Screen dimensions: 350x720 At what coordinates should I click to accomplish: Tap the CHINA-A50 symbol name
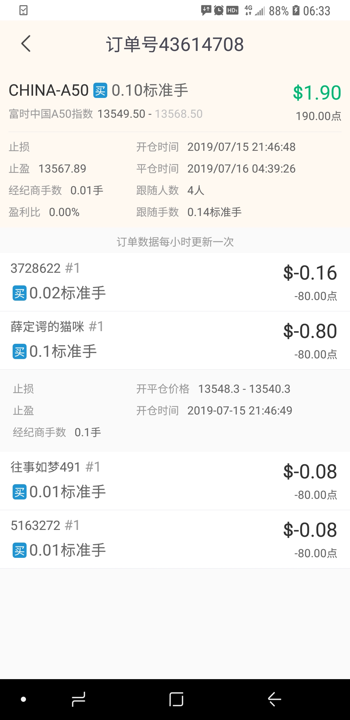(x=49, y=90)
